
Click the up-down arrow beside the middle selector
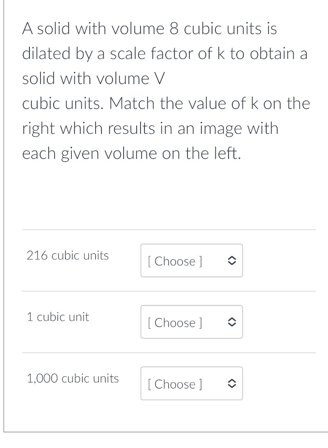pyautogui.click(x=231, y=322)
